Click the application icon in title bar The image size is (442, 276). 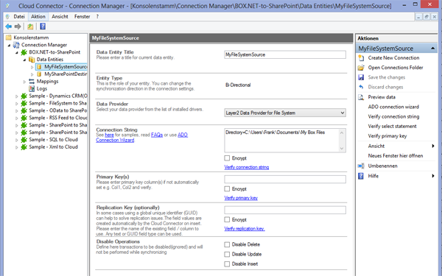click(7, 5)
